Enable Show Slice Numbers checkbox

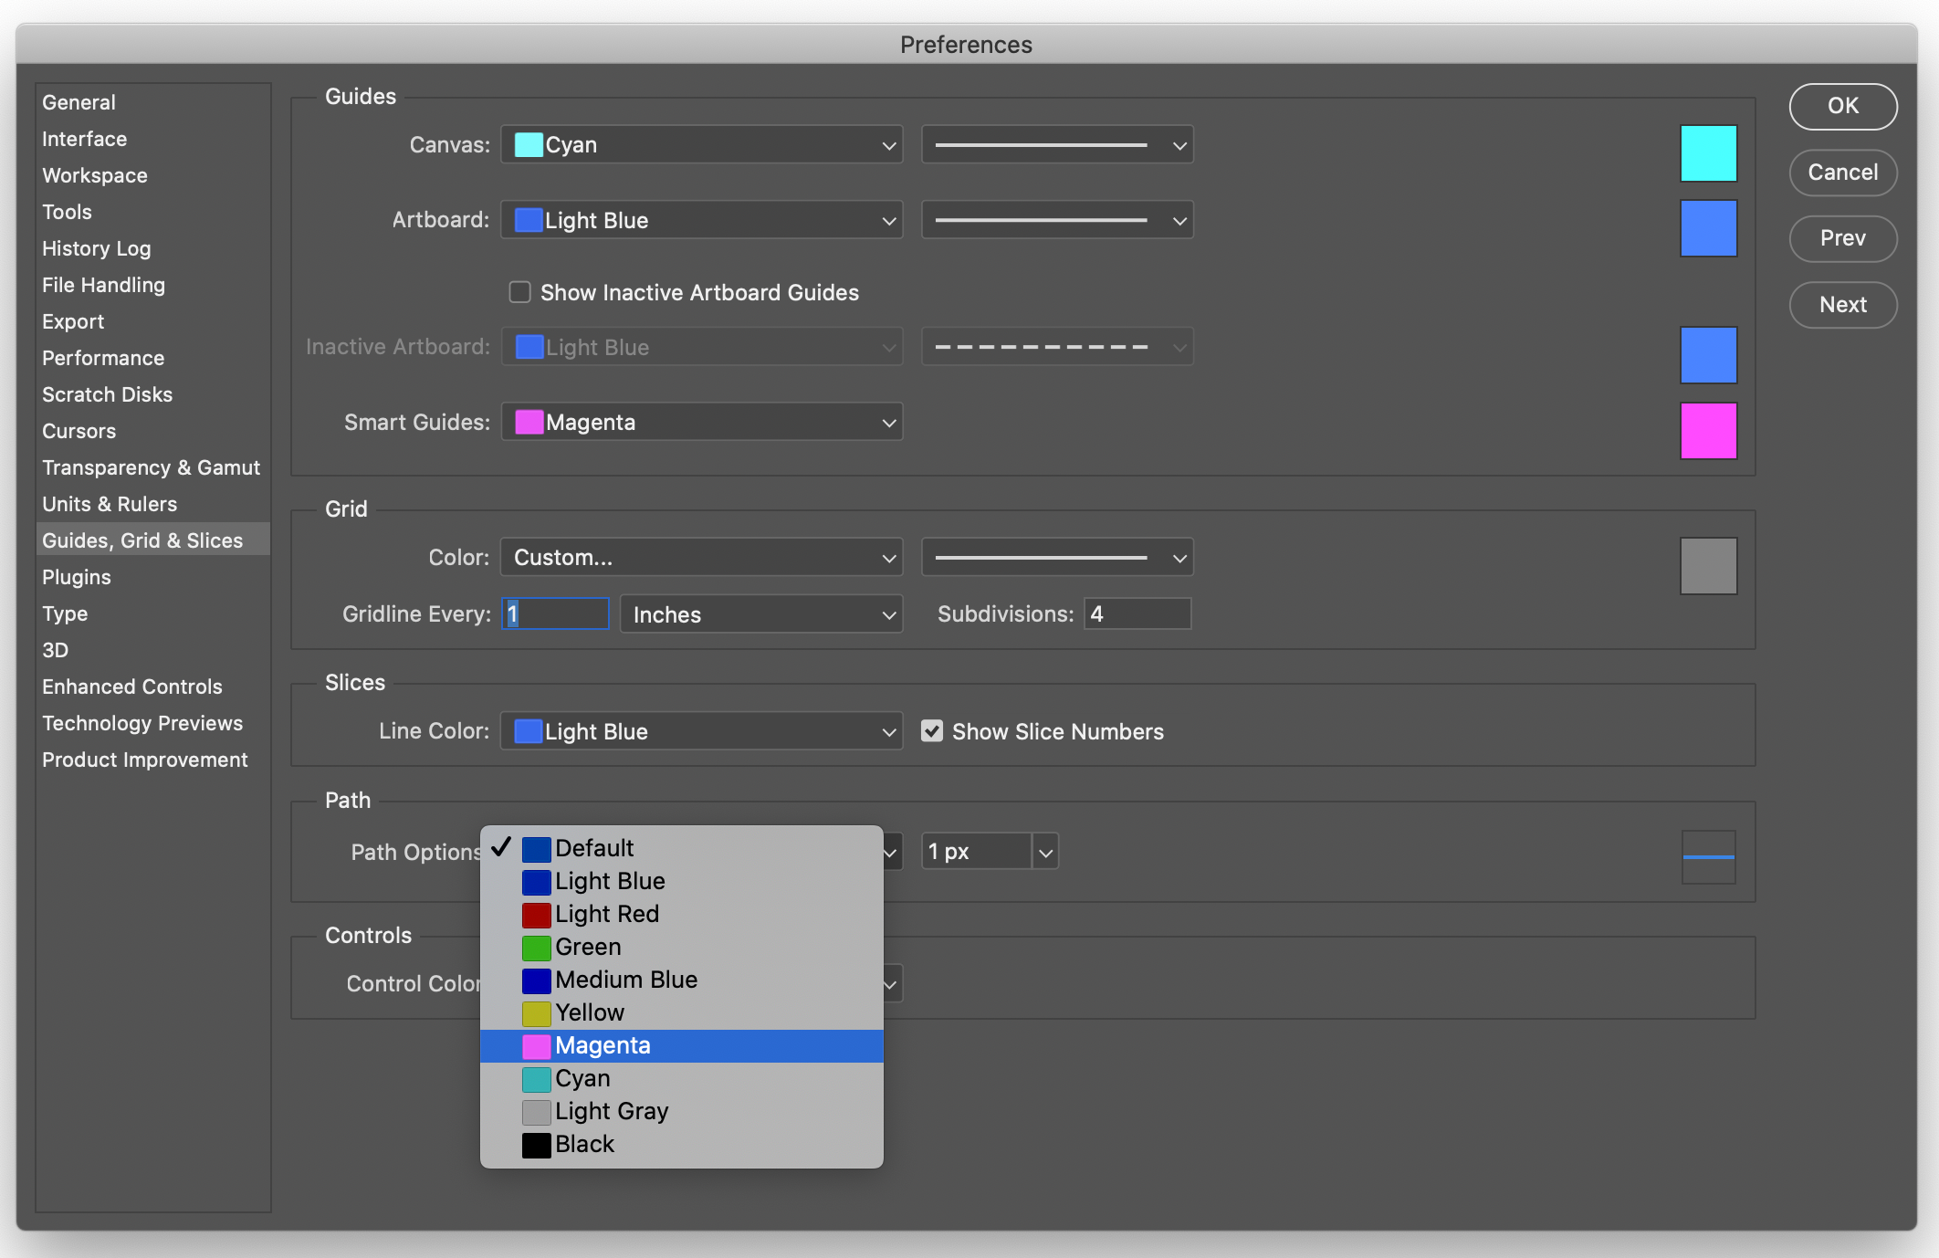pos(931,730)
